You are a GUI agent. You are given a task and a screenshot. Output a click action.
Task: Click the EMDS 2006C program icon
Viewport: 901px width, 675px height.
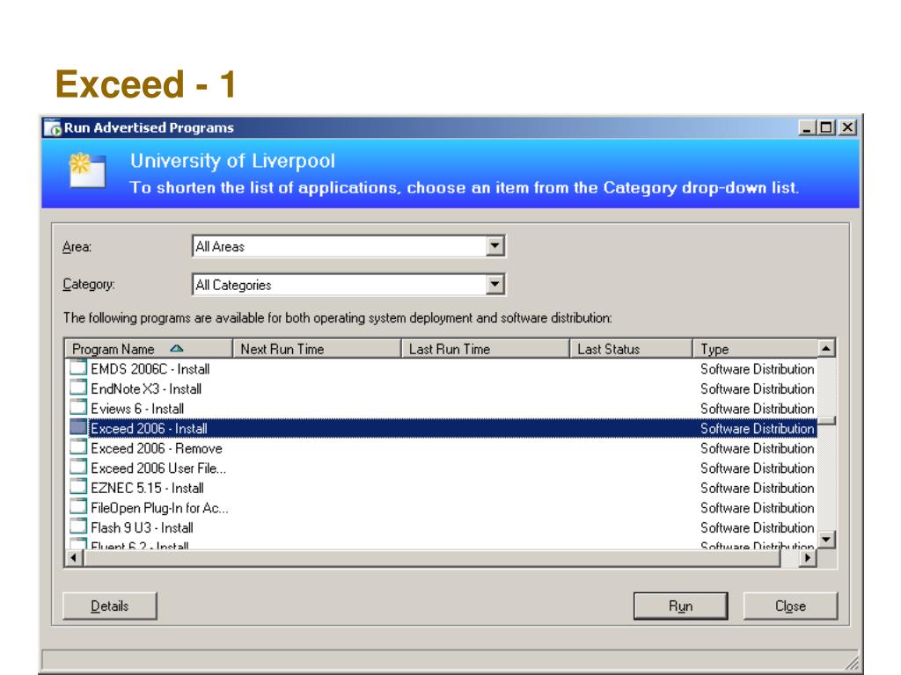pos(78,368)
